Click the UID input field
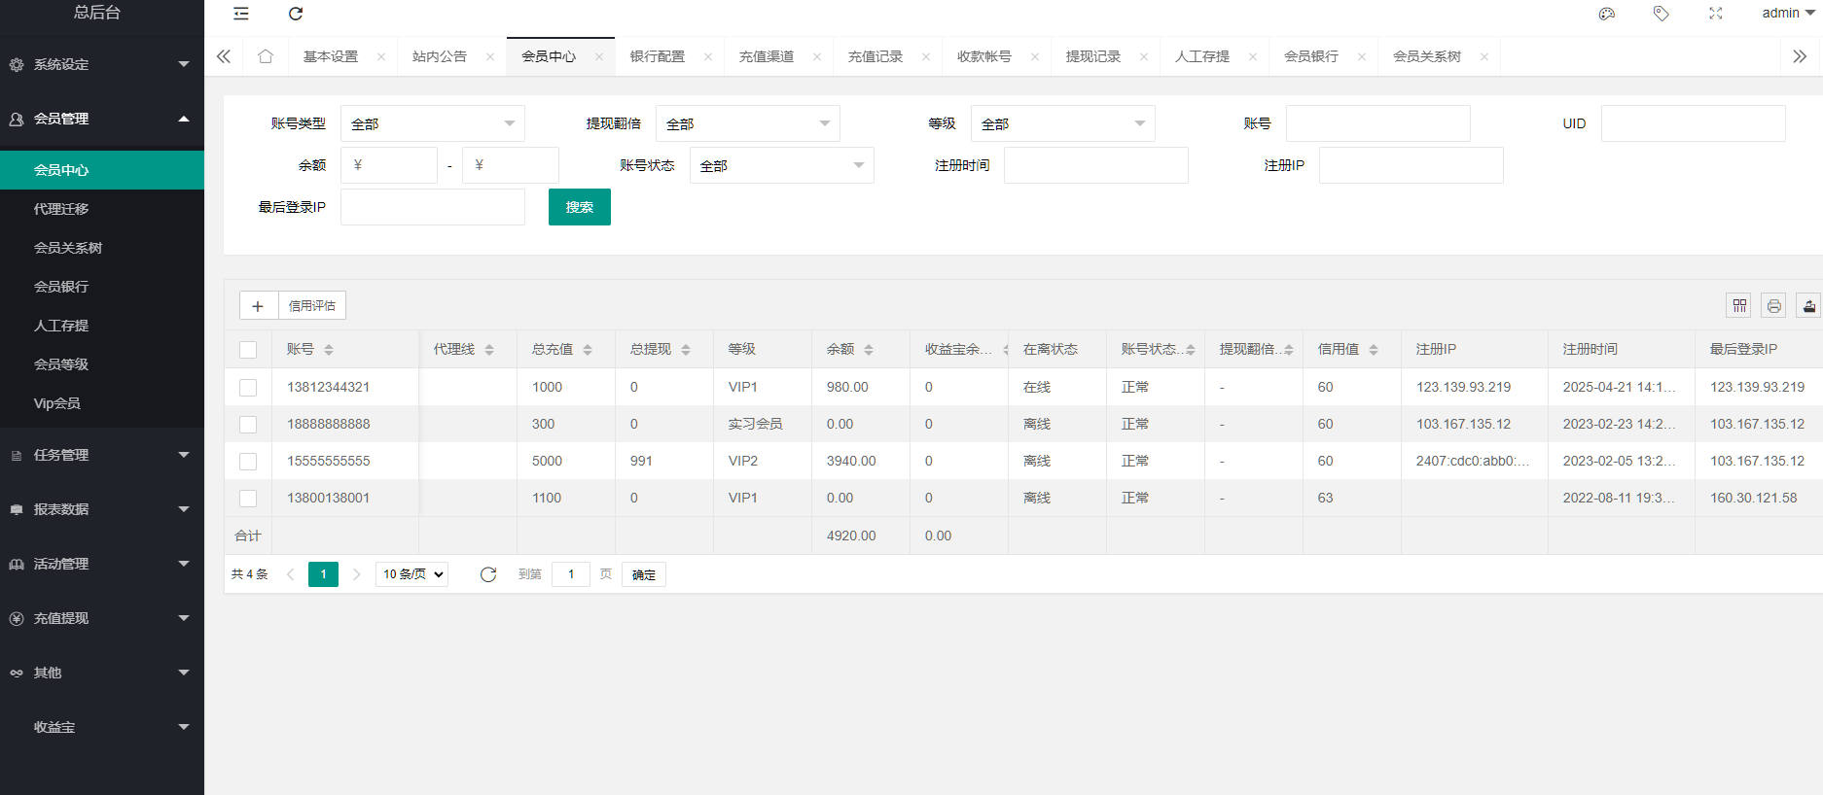This screenshot has height=795, width=1823. point(1693,123)
